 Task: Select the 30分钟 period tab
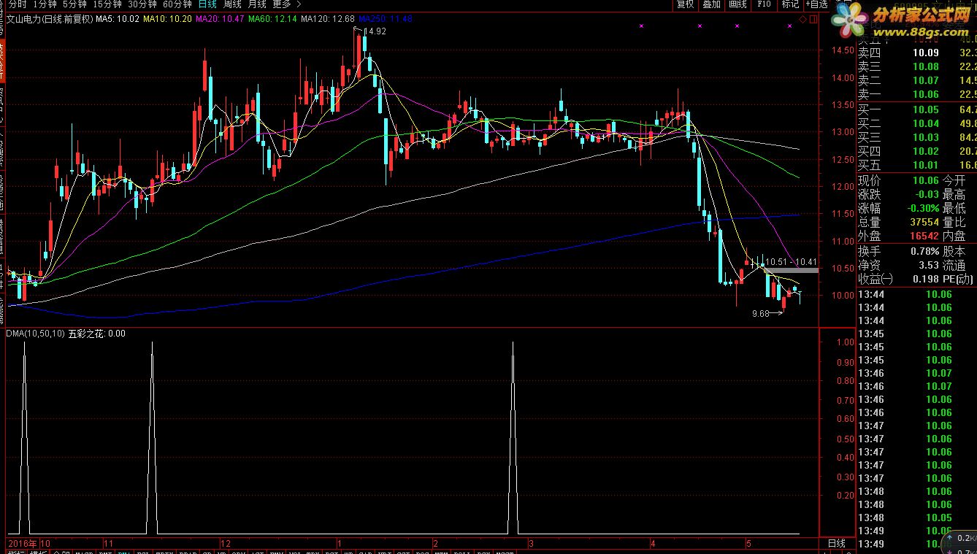coord(143,4)
